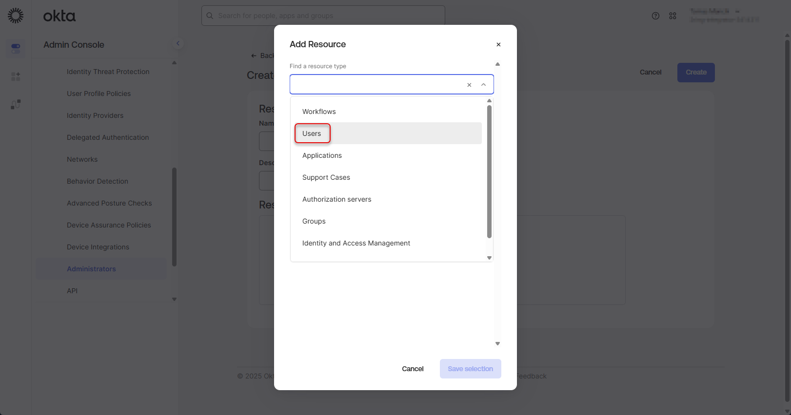The width and height of the screenshot is (791, 415).
Task: Collapse the Admin Console sidebar chevron
Action: 178,43
